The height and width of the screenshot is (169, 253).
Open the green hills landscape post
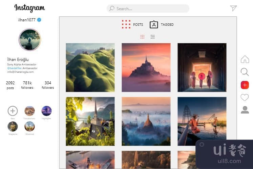(x=90, y=67)
